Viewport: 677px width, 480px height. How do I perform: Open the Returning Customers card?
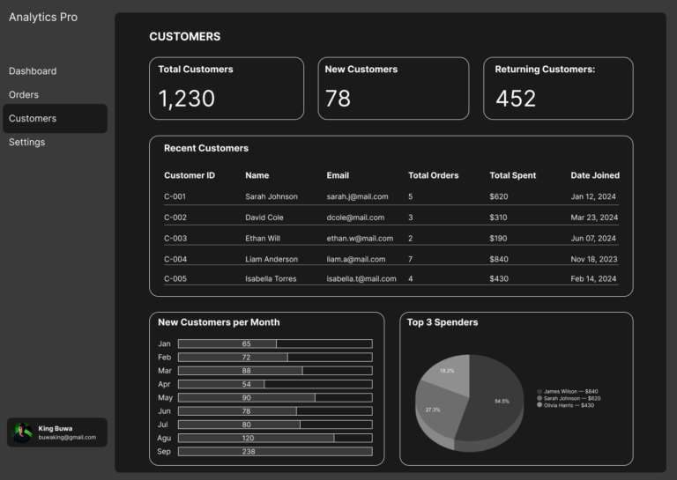pos(558,88)
